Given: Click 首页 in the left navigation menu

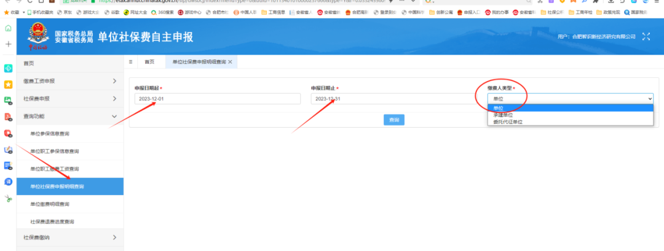Looking at the screenshot, I should (70, 63).
